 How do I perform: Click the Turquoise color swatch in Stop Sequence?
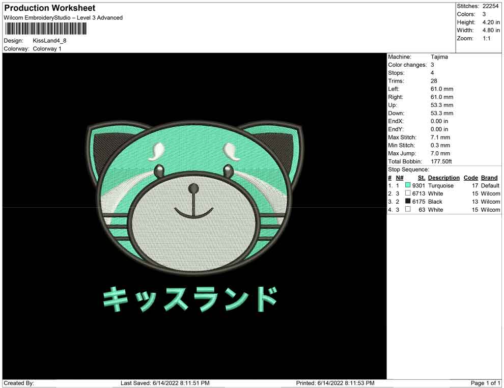coord(408,185)
